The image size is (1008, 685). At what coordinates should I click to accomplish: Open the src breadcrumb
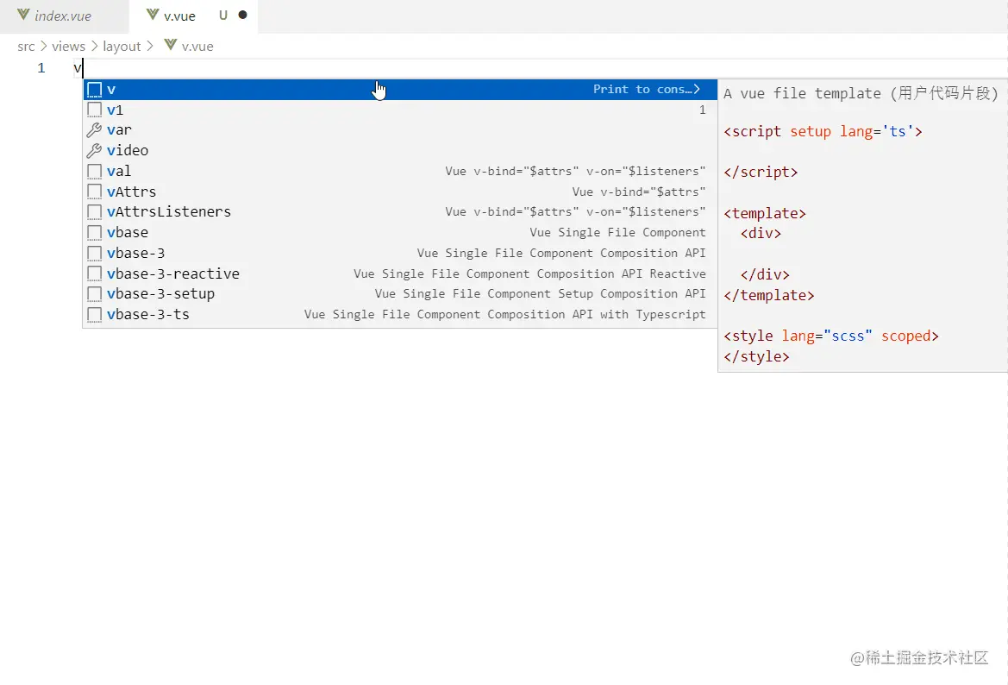[x=27, y=47]
